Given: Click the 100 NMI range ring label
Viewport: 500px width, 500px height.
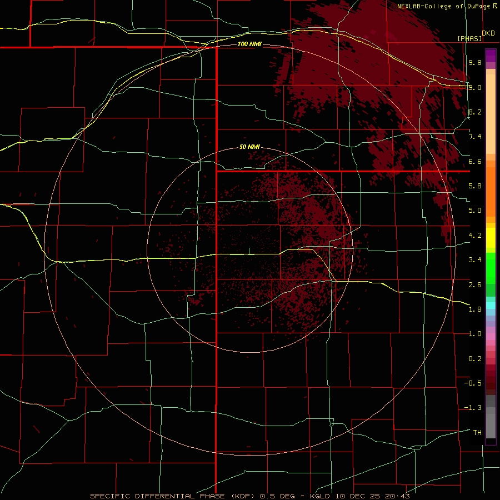Looking at the screenshot, I should click(249, 44).
